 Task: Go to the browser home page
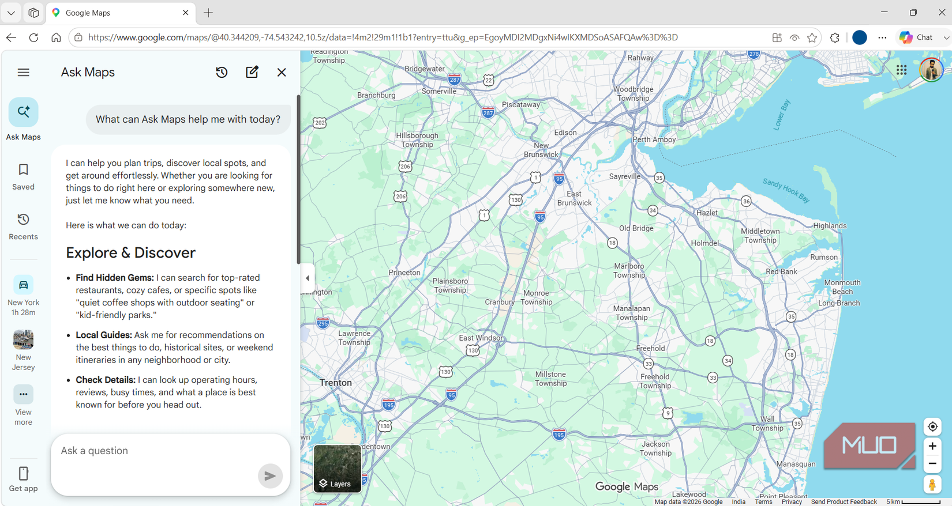click(56, 37)
